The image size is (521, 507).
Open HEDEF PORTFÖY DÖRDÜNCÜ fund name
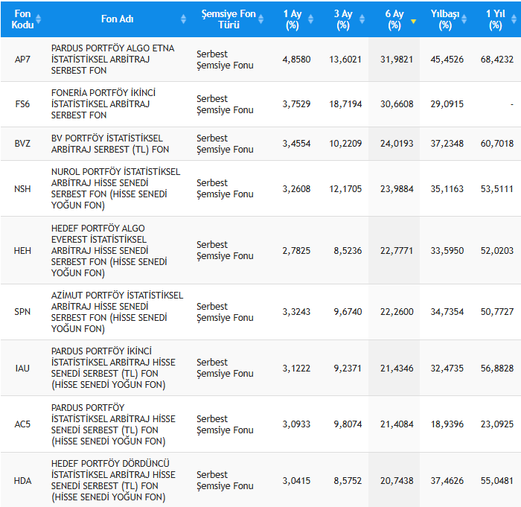click(113, 481)
